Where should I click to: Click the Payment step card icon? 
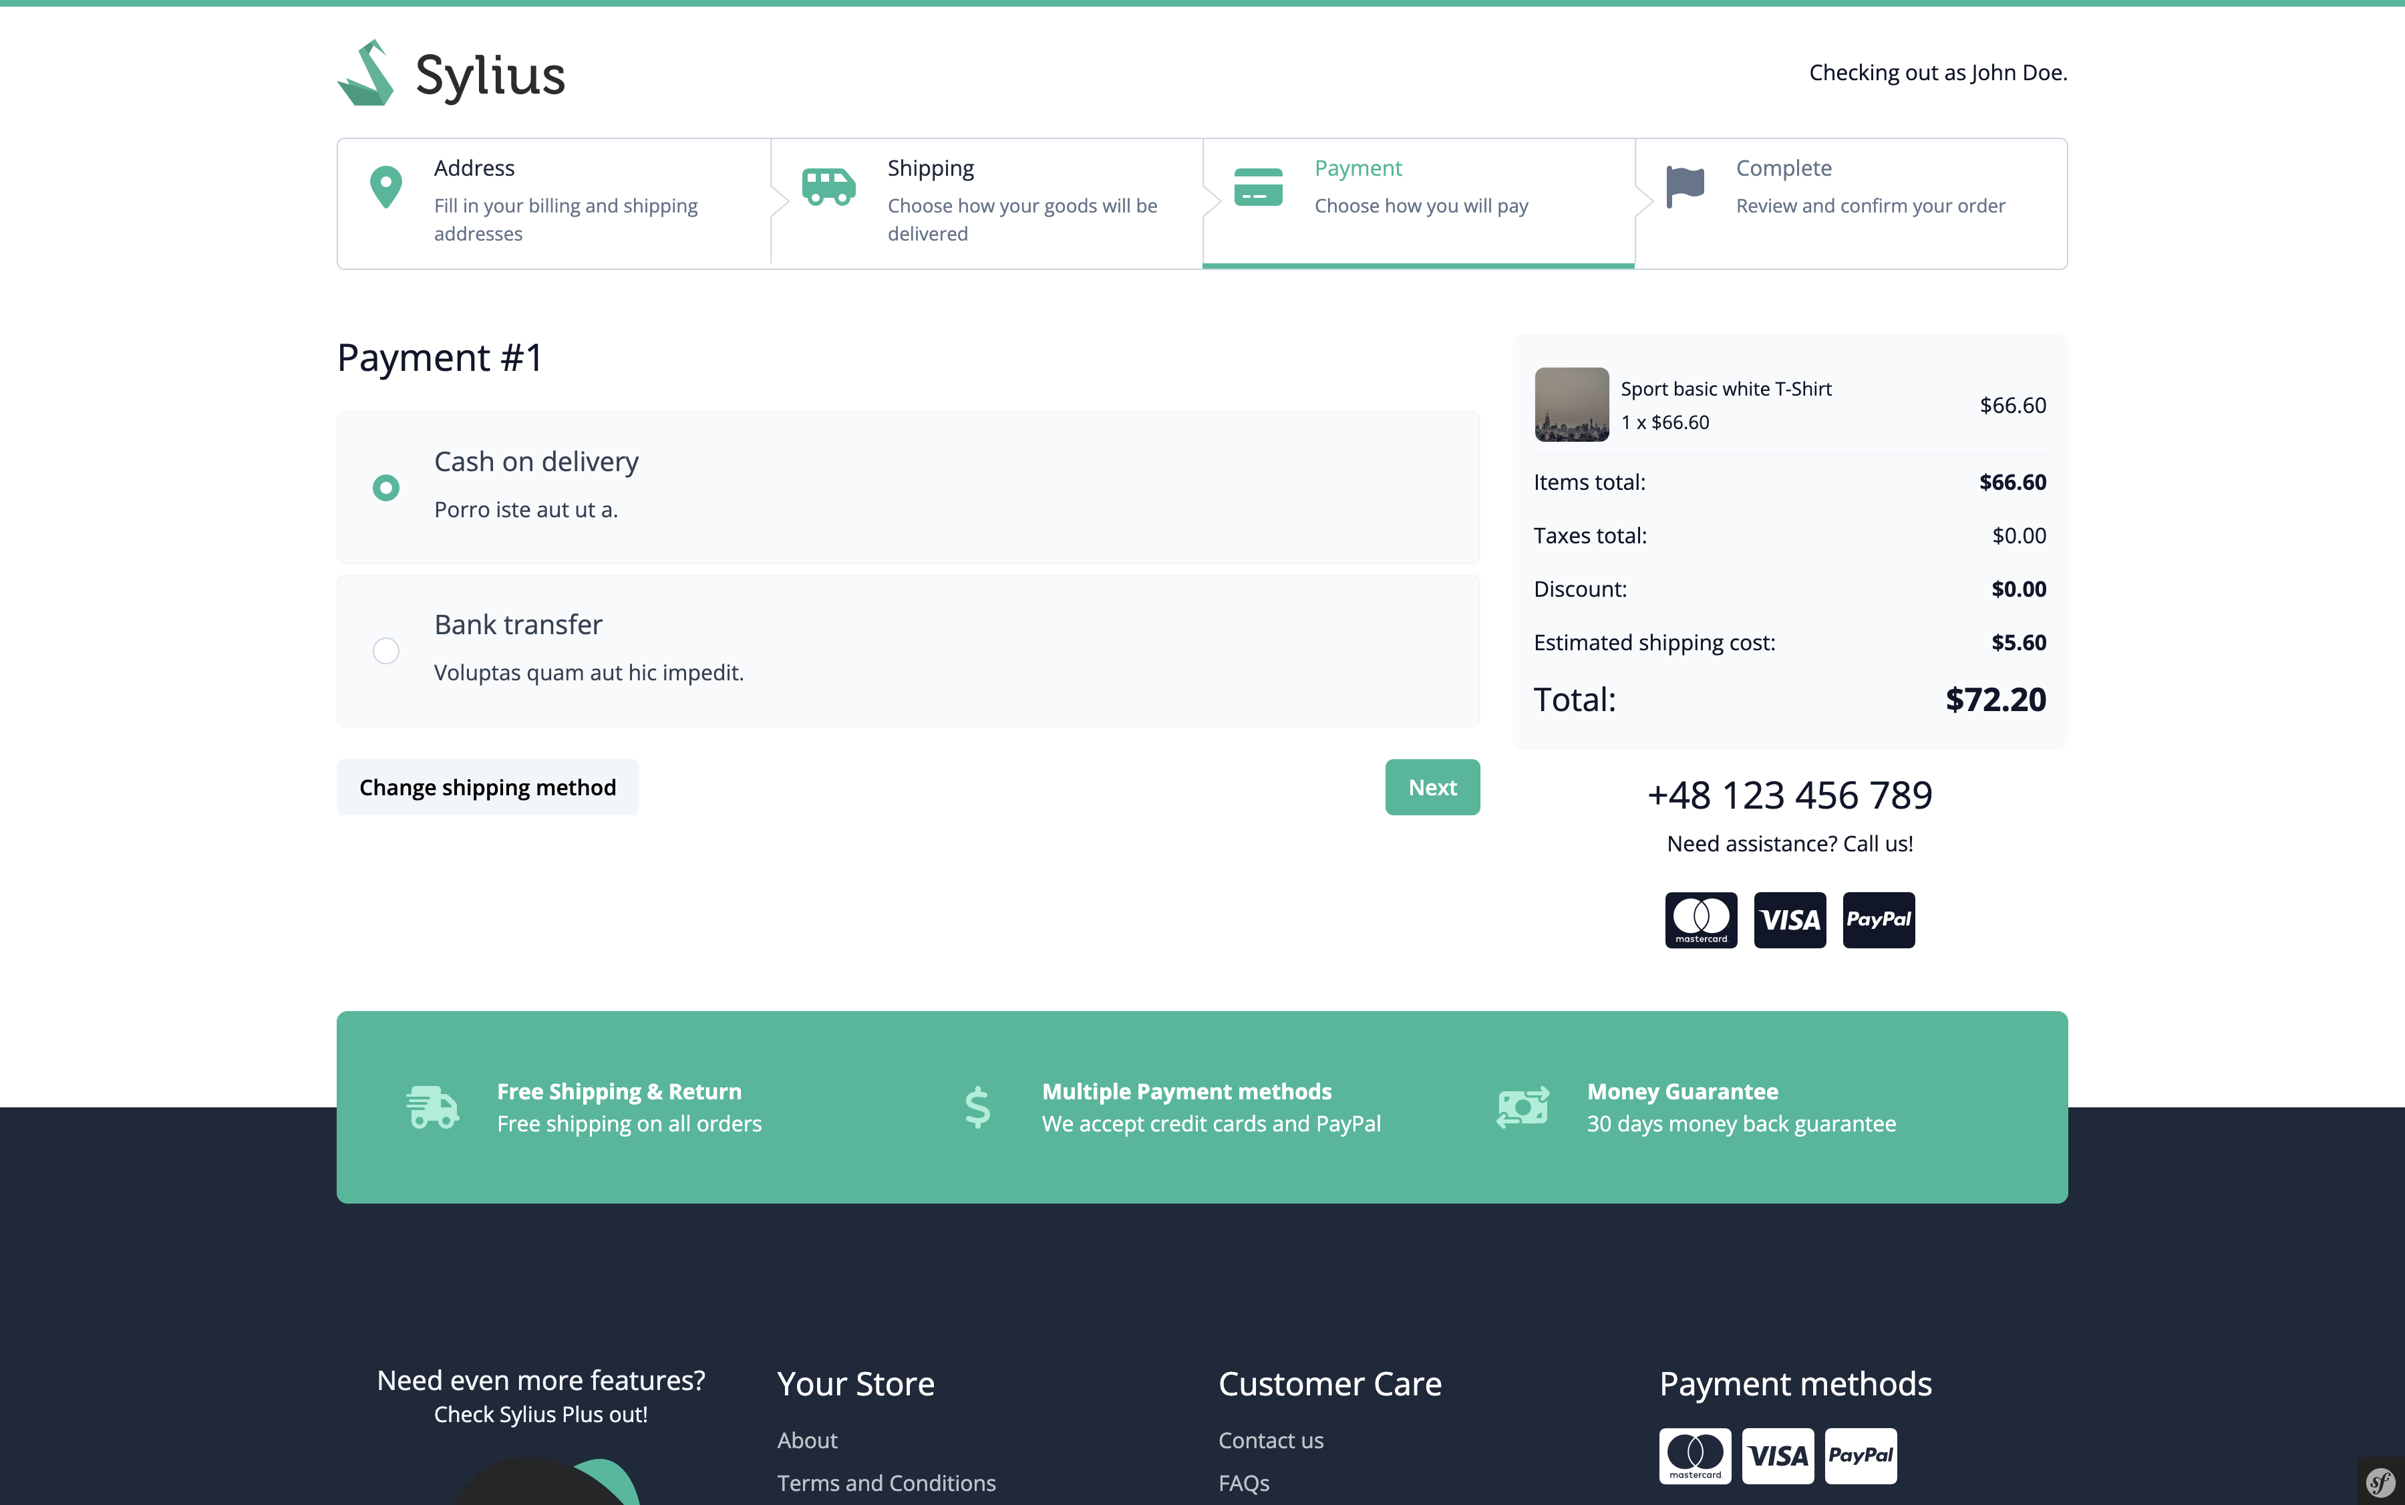(1258, 187)
